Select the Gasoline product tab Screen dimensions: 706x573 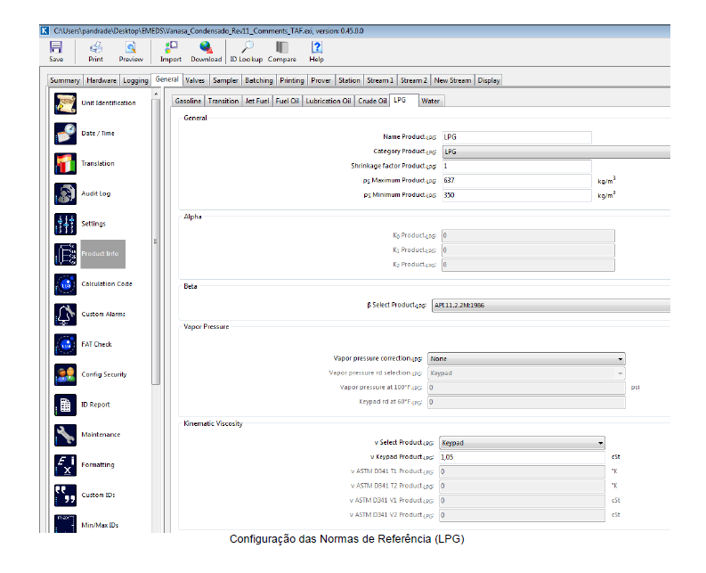pos(188,101)
